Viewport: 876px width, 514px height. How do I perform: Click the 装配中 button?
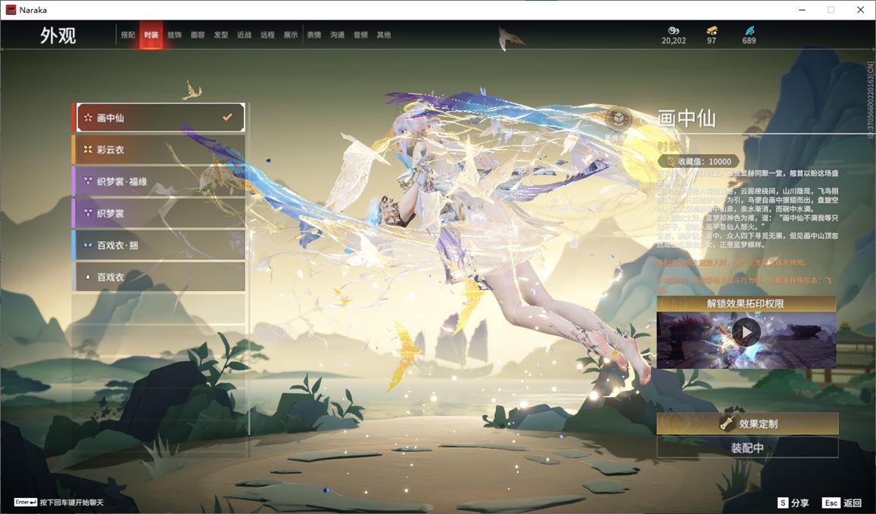point(747,447)
